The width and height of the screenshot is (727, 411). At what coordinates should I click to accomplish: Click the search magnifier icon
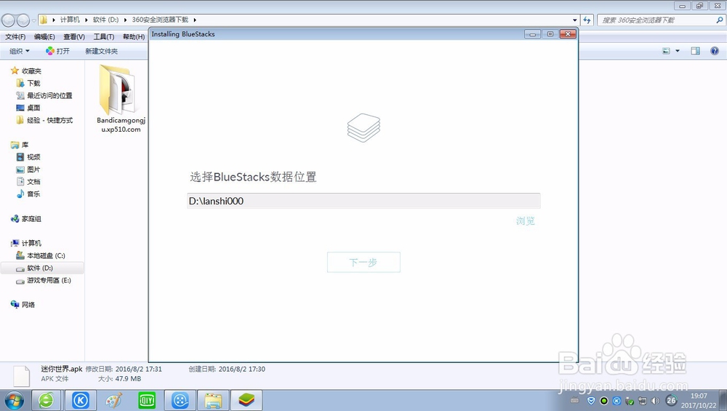pyautogui.click(x=720, y=20)
